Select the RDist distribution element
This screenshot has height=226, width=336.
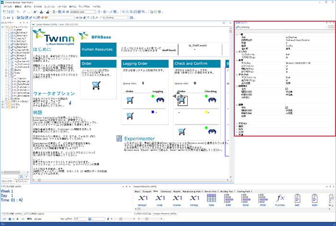coord(246,198)
